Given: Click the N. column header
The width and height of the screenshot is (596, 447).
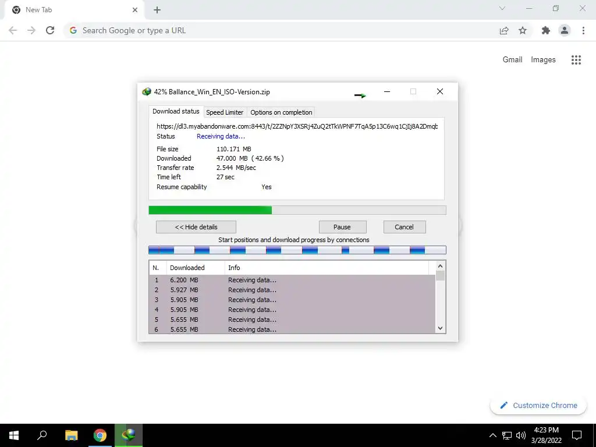Looking at the screenshot, I should [x=158, y=268].
